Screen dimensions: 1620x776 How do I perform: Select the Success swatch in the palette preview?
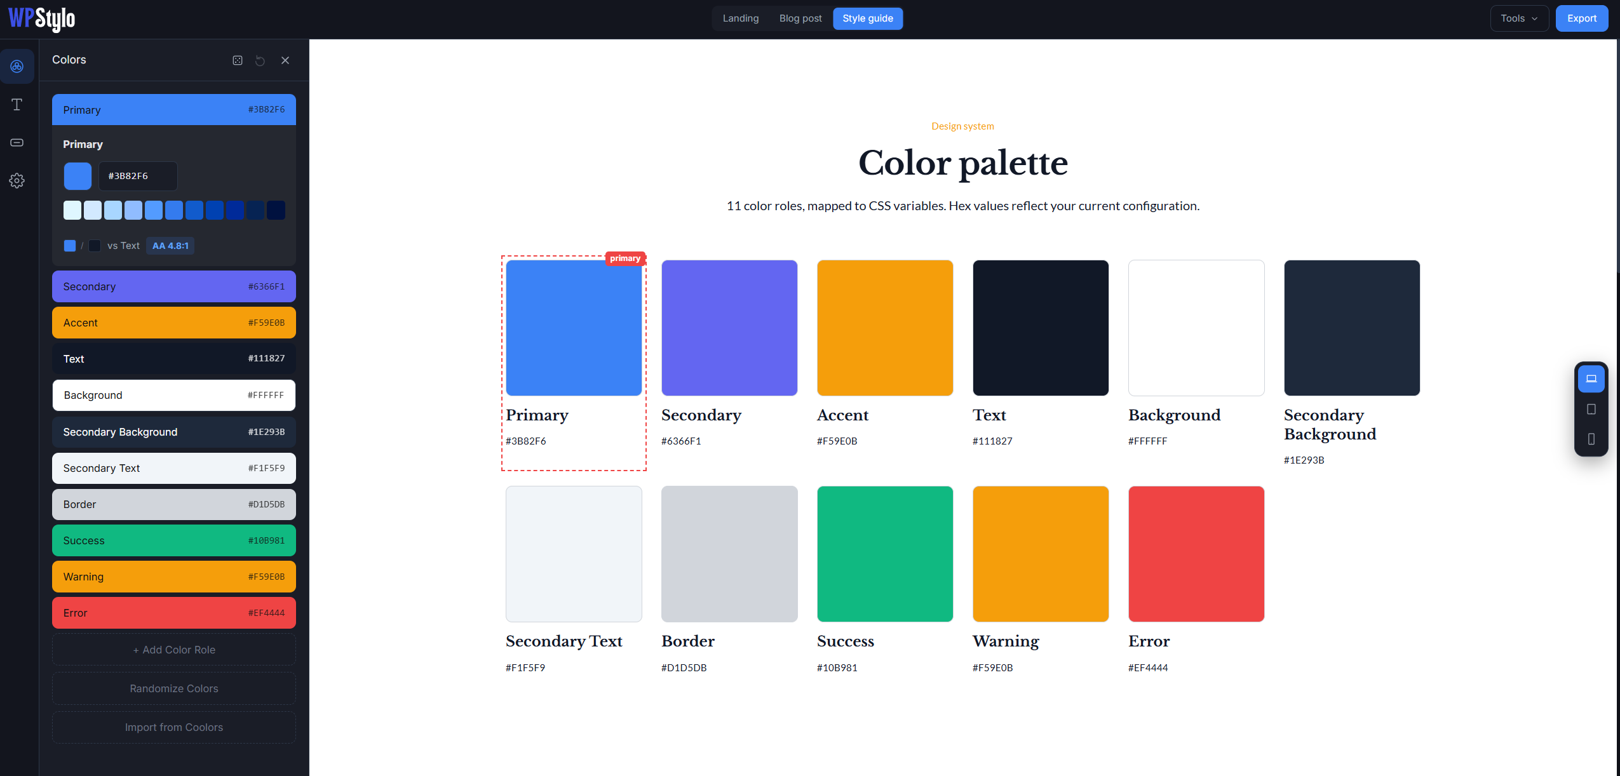tap(885, 554)
